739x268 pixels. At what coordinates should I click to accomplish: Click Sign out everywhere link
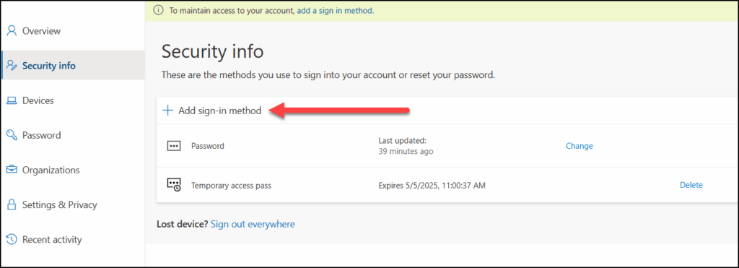tap(253, 224)
